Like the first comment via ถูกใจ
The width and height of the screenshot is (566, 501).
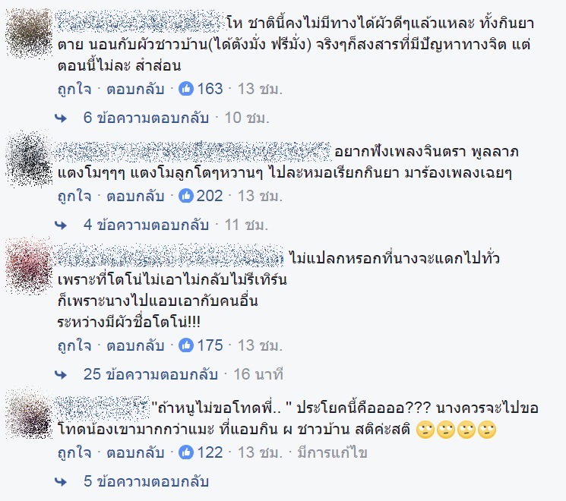pos(74,89)
